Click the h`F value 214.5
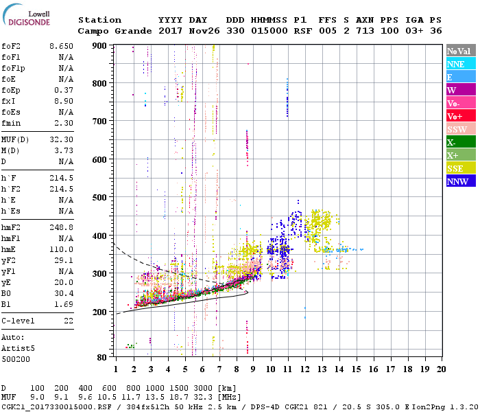 (x=61, y=178)
